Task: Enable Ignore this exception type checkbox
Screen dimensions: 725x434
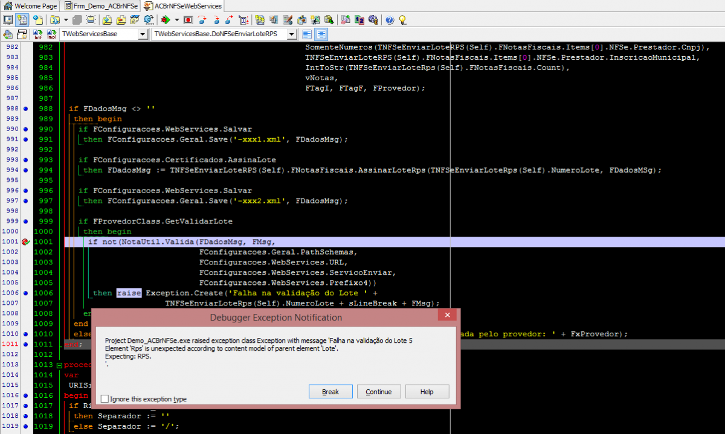Action: click(105, 399)
